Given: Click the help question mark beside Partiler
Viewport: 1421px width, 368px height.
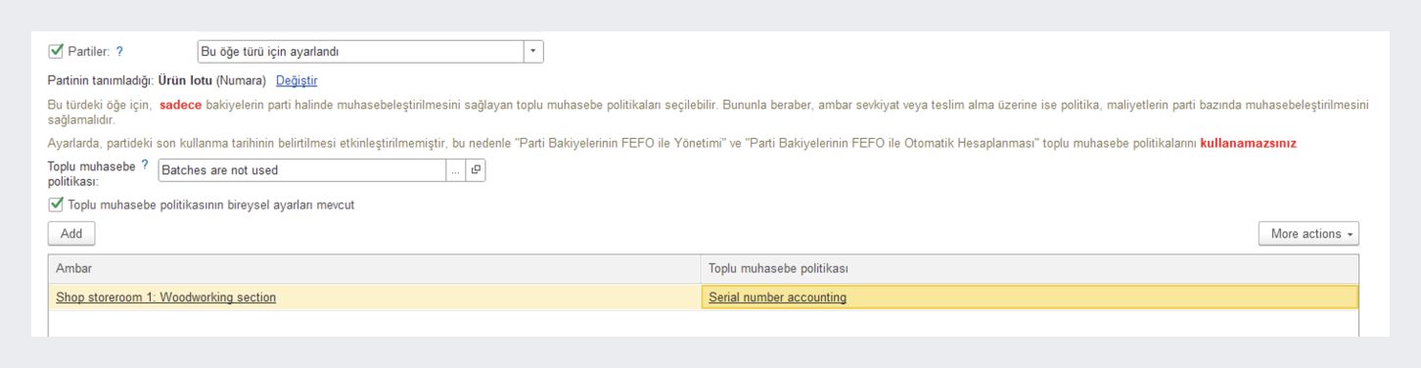Looking at the screenshot, I should [119, 52].
